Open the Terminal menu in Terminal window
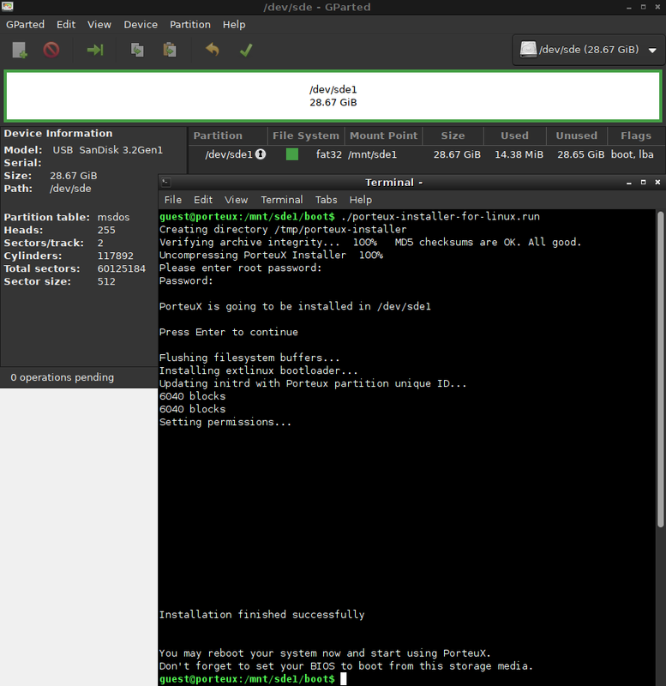 click(282, 200)
